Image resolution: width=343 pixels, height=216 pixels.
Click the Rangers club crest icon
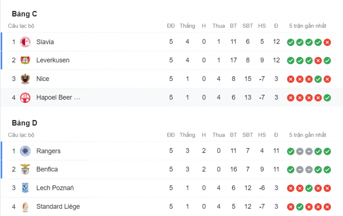(x=25, y=151)
